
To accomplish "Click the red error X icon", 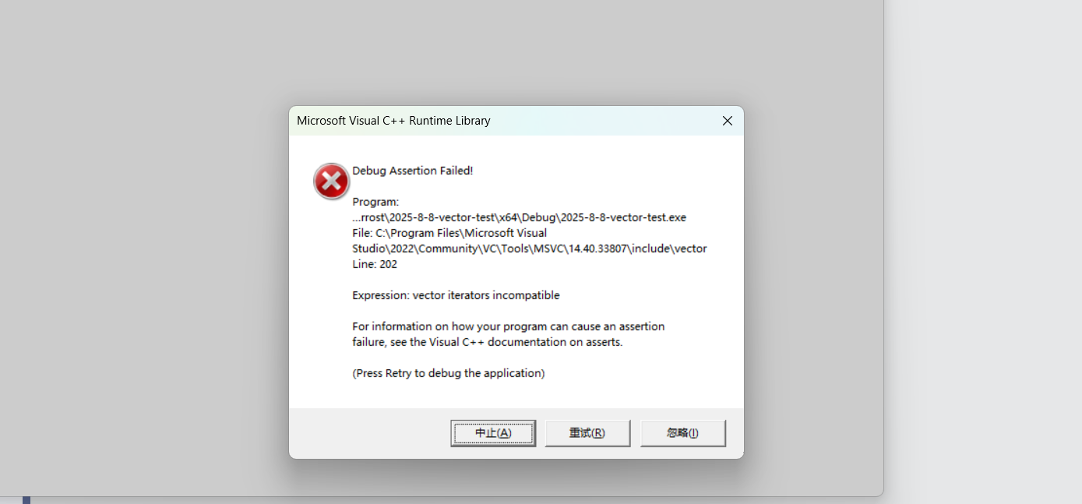I will tap(331, 182).
